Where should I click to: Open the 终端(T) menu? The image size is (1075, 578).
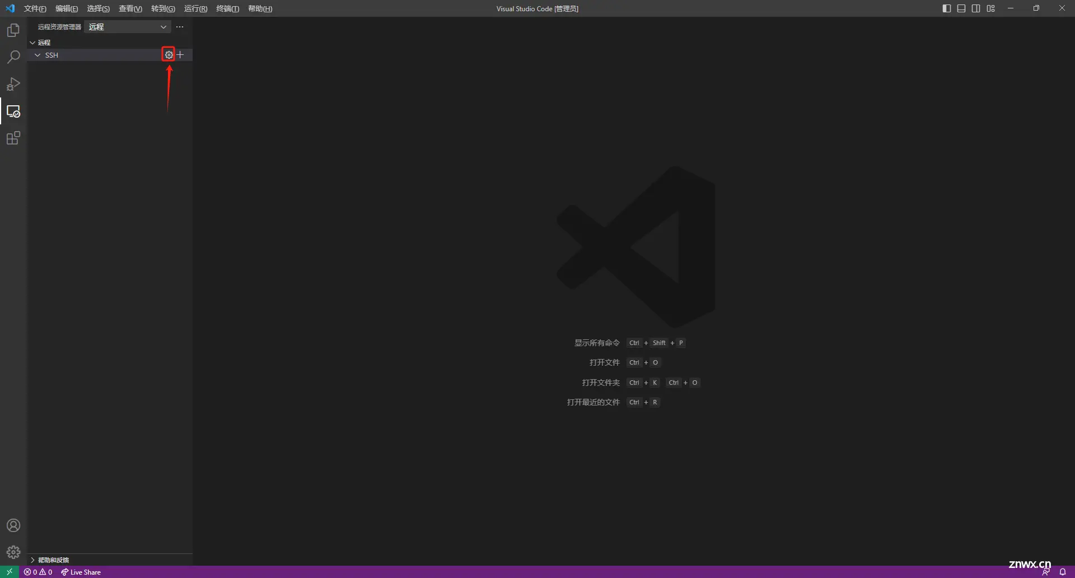point(227,8)
